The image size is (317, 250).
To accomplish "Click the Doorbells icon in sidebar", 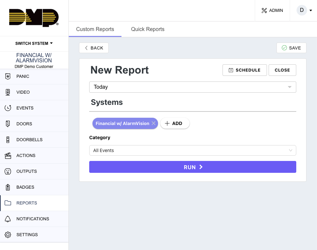I will pyautogui.click(x=8, y=140).
